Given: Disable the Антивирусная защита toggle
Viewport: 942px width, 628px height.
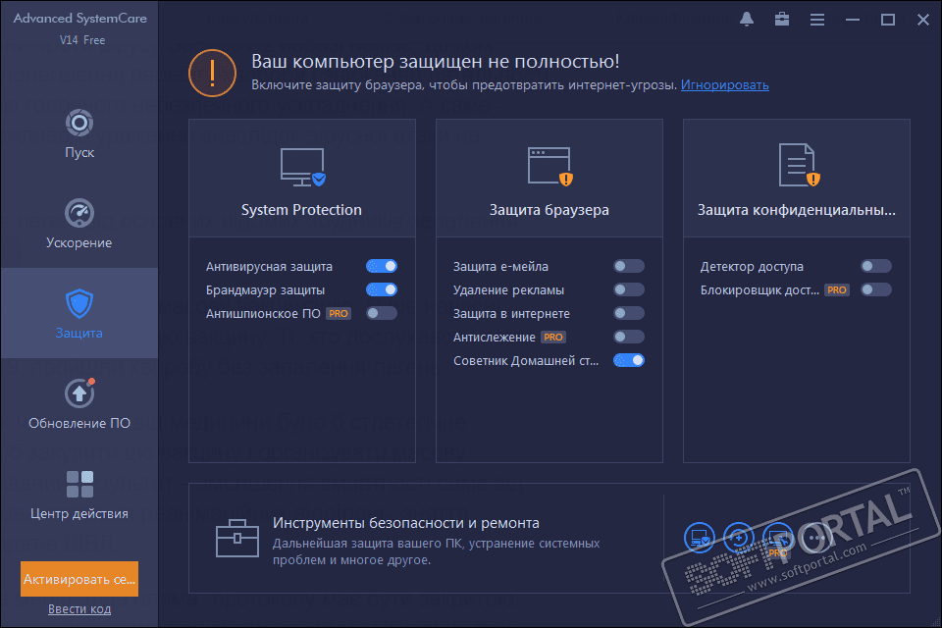Looking at the screenshot, I should pos(382,266).
